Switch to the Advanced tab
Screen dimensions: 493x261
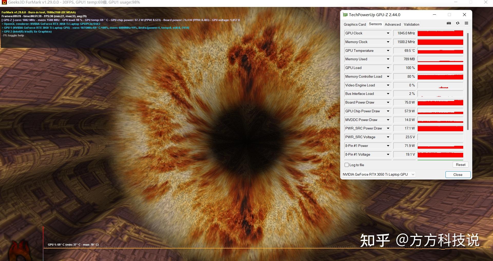click(x=393, y=24)
